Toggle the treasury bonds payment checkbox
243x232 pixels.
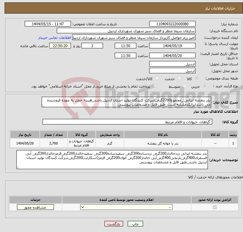154,86
